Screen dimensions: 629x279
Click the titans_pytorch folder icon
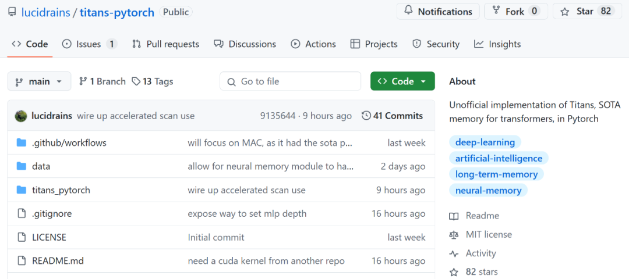[x=22, y=190]
